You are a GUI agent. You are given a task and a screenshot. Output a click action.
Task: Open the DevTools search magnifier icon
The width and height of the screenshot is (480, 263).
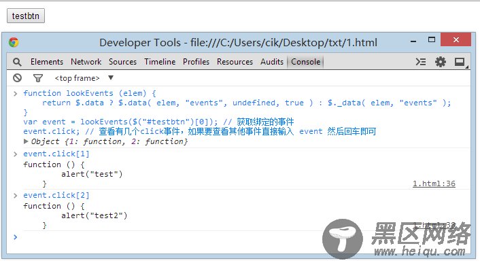pyautogui.click(x=17, y=62)
